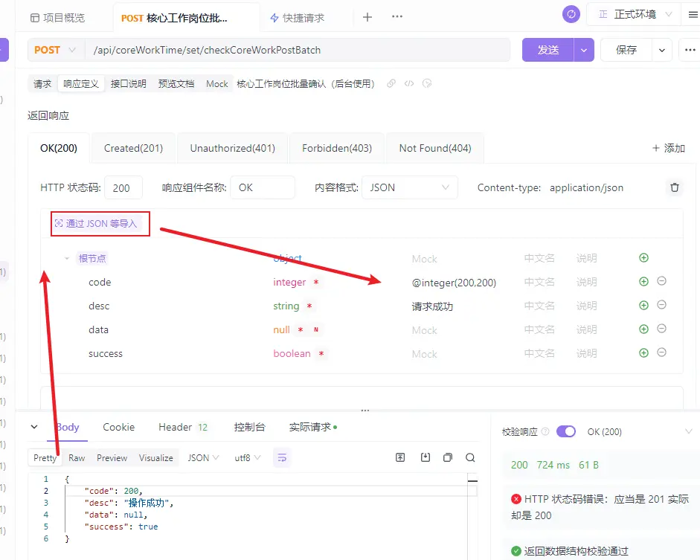
Task: Open the tab bar more options ellipsis
Action: [x=397, y=16]
